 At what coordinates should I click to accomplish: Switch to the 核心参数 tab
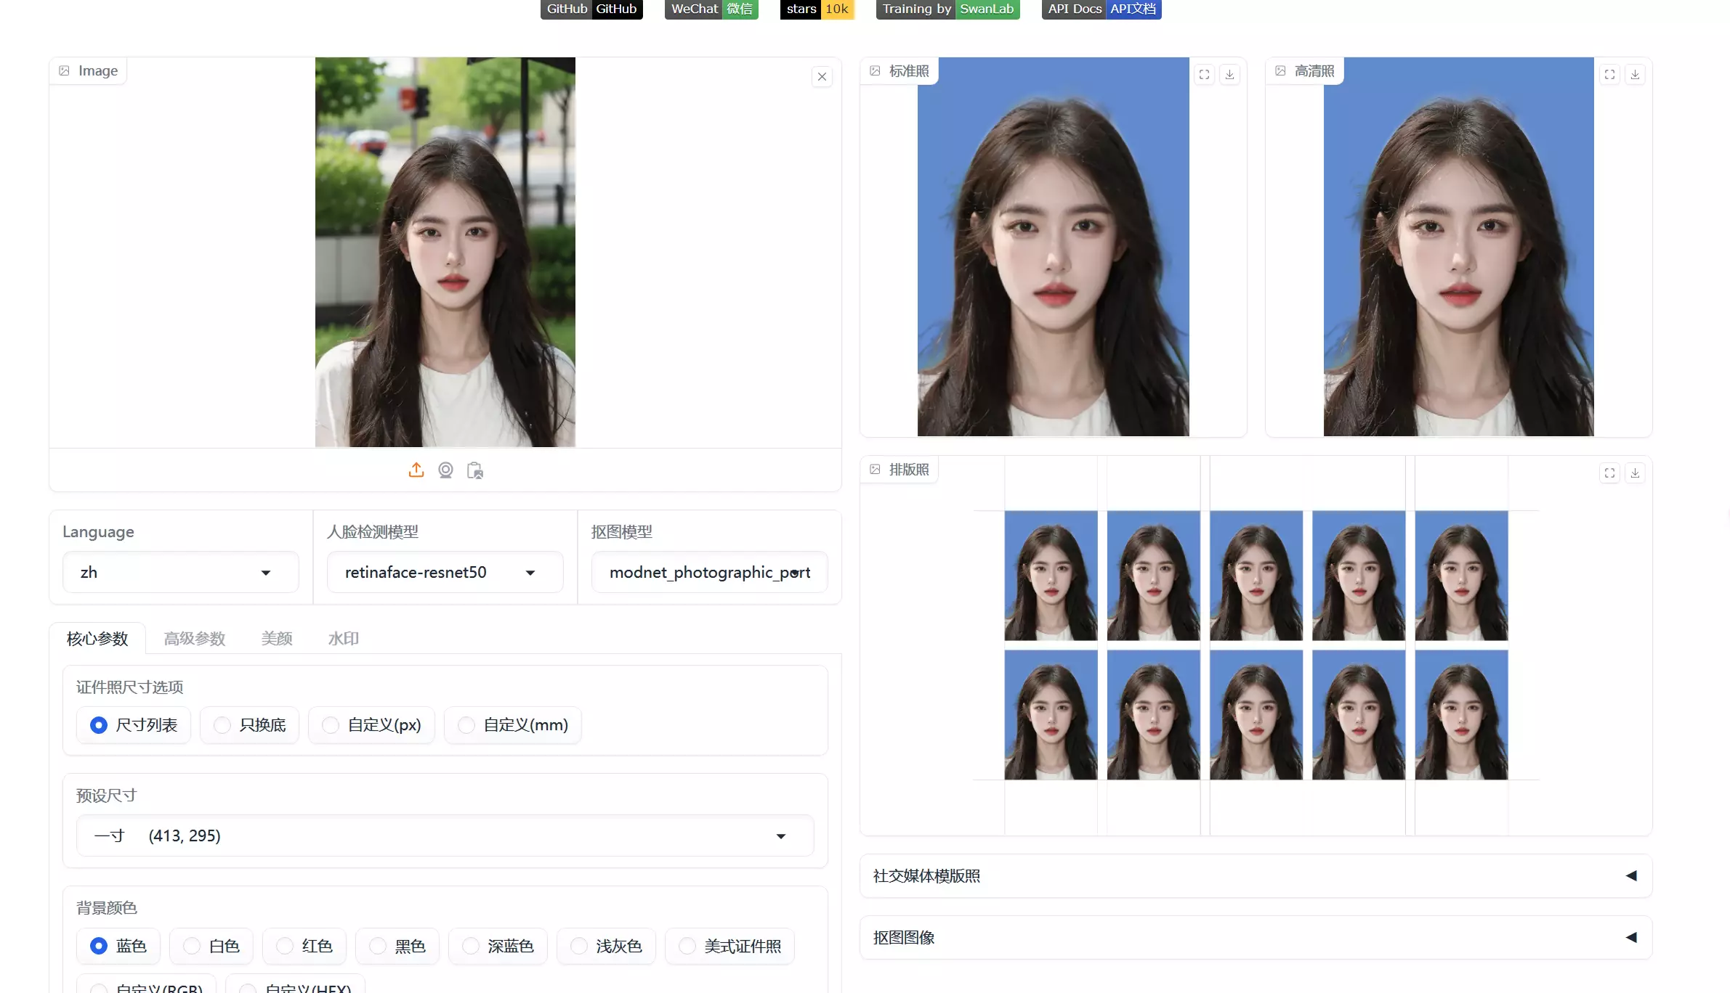(x=97, y=638)
